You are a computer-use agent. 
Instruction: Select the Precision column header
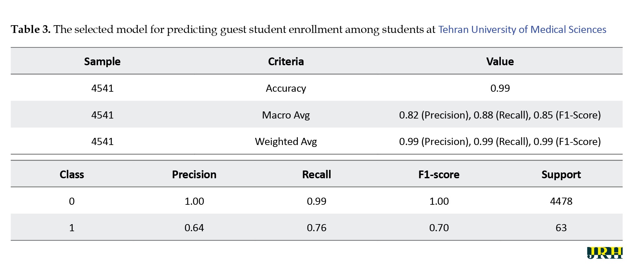point(194,174)
